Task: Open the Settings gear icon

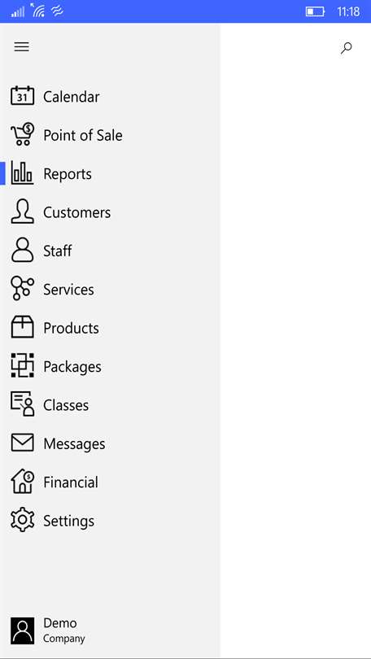Action: pyautogui.click(x=22, y=521)
